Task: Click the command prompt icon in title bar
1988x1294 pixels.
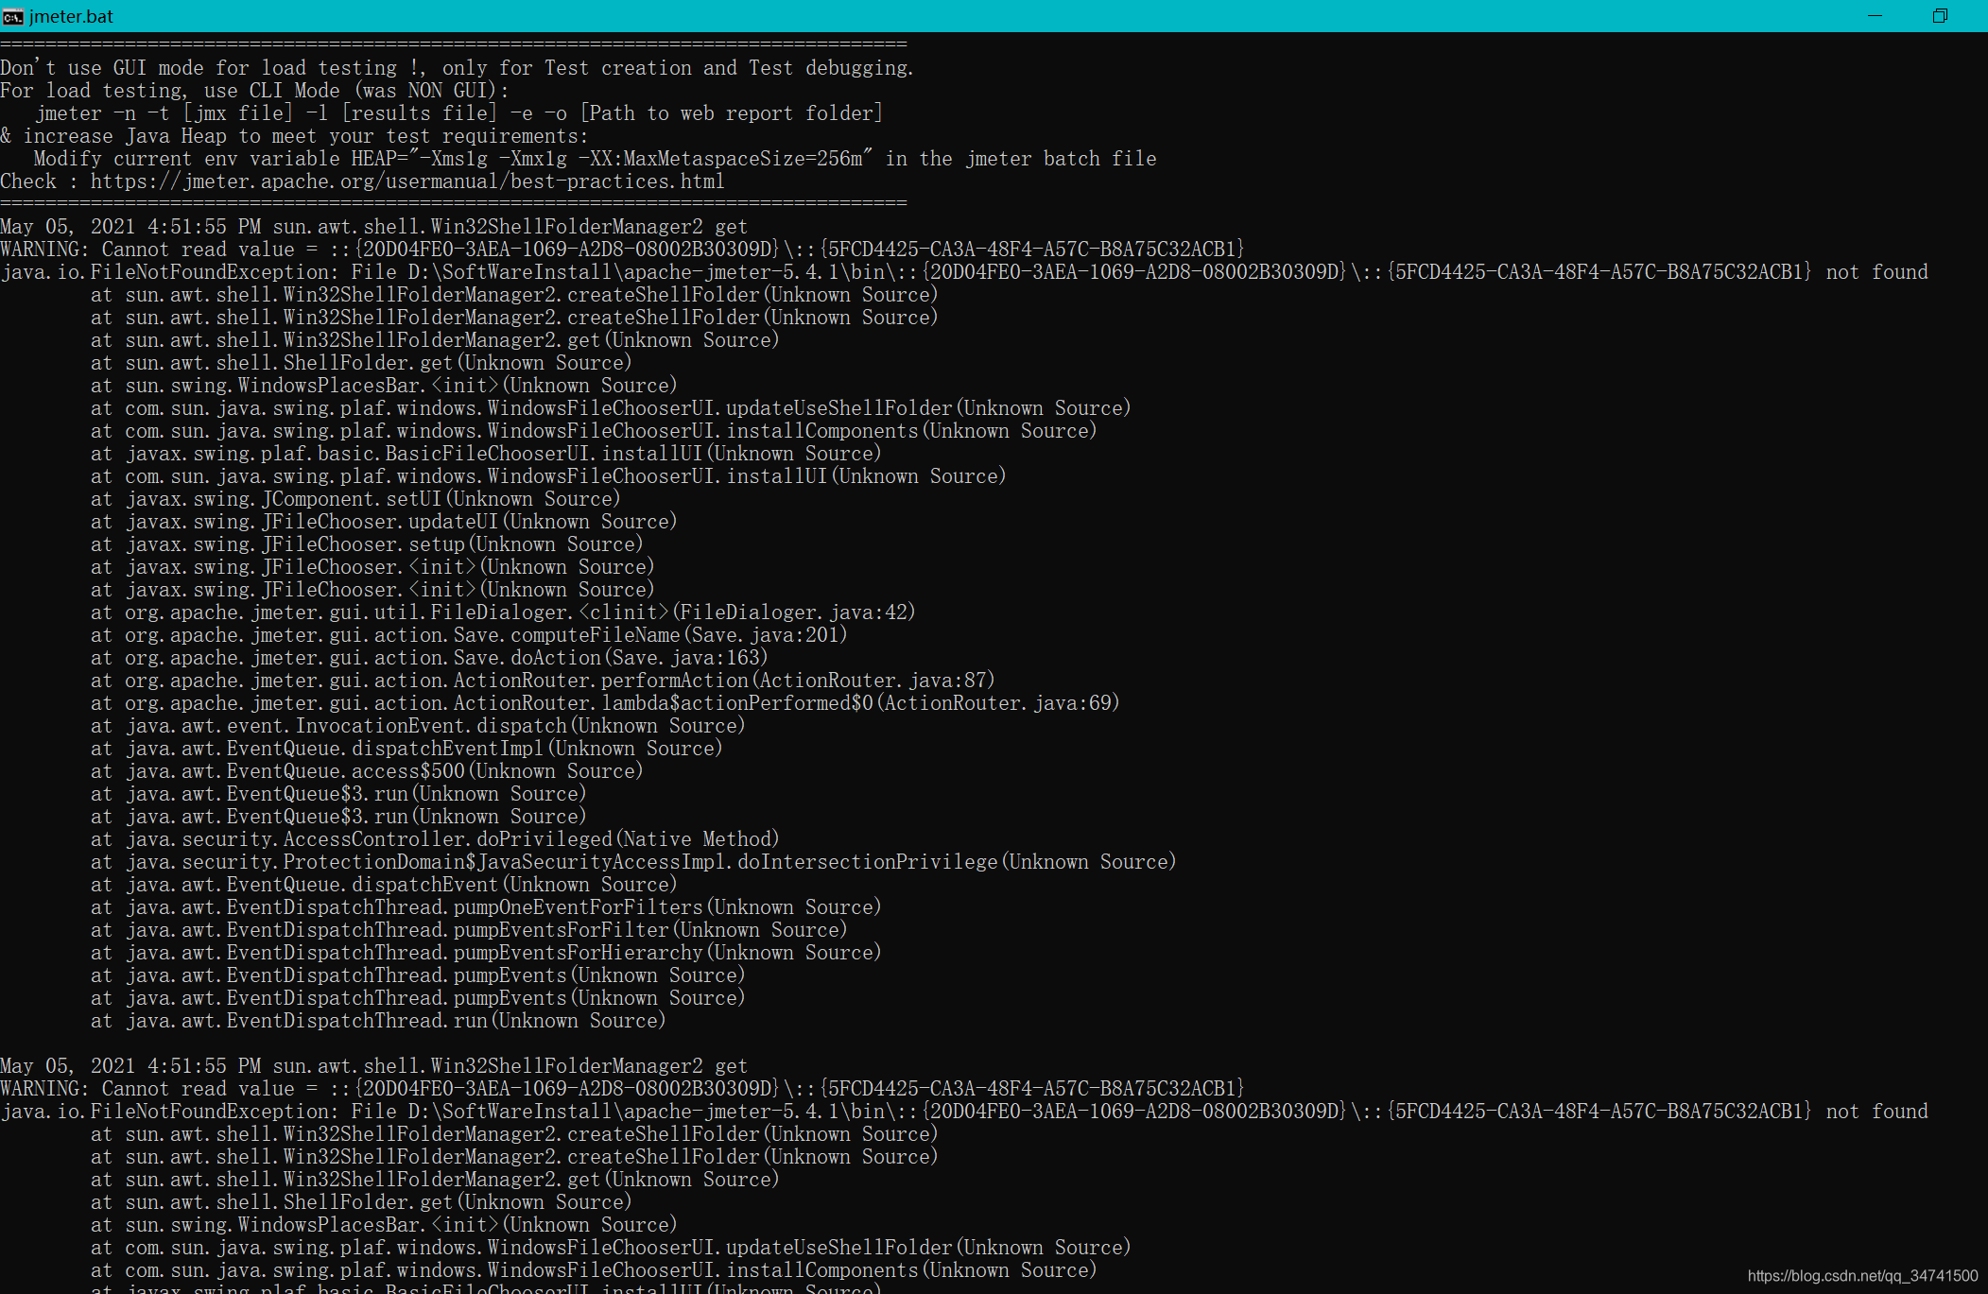Action: [x=12, y=16]
